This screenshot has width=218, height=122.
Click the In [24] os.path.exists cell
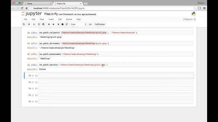tap(116, 65)
